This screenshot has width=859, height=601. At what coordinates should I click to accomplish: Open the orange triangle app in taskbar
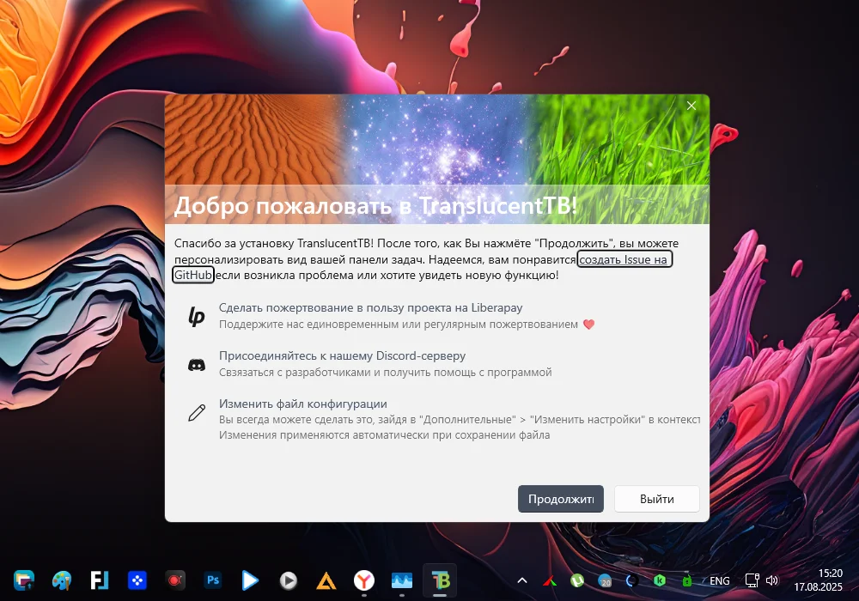tap(326, 580)
